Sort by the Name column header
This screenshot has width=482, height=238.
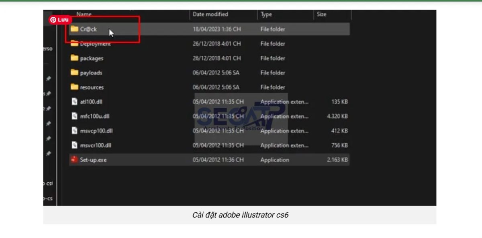[84, 14]
